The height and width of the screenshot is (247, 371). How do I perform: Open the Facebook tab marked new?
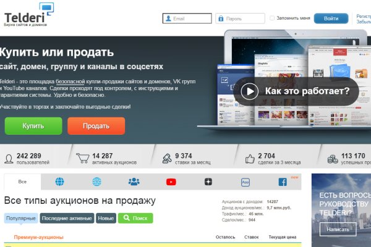[x=283, y=182]
